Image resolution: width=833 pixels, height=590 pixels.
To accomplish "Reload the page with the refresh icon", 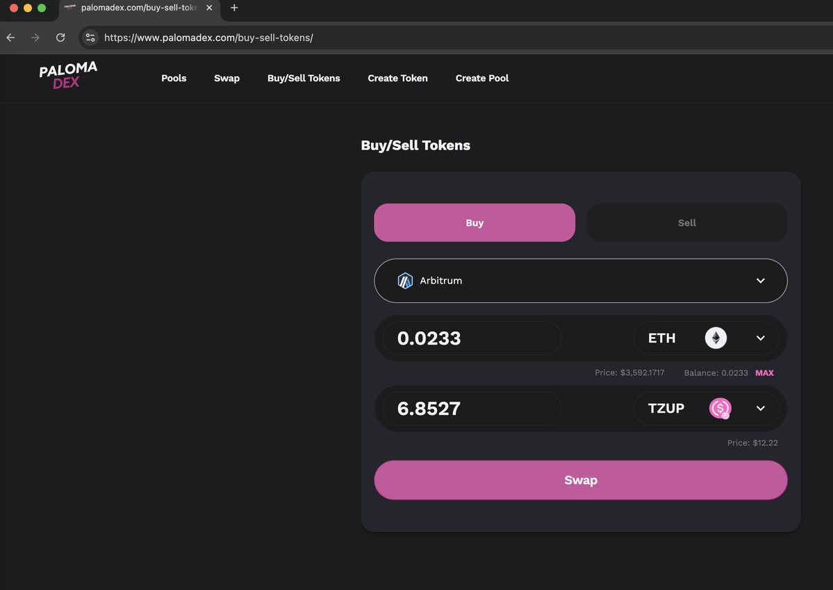I will tap(60, 38).
